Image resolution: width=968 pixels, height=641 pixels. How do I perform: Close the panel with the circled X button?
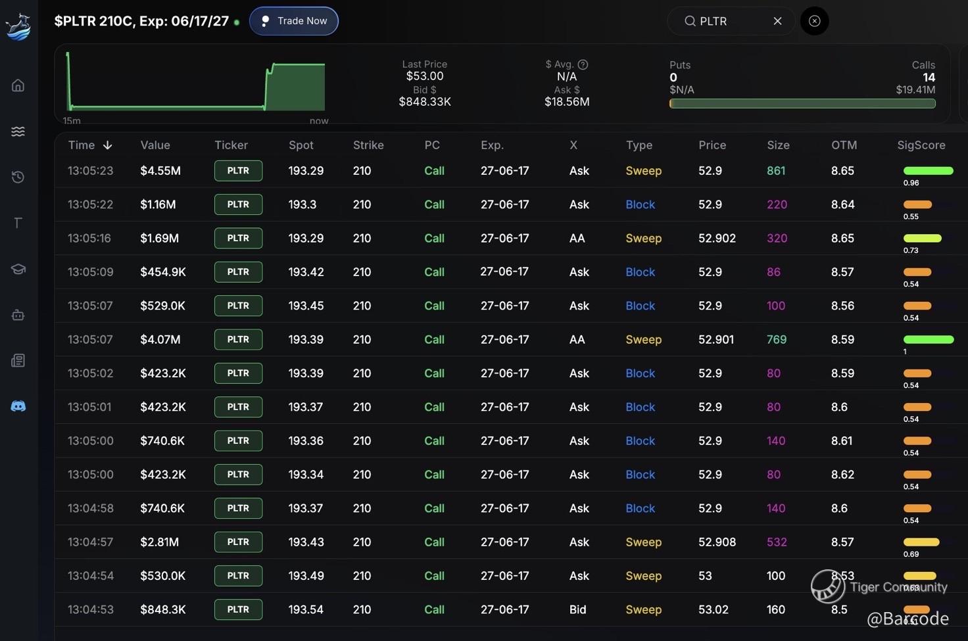[x=814, y=21]
